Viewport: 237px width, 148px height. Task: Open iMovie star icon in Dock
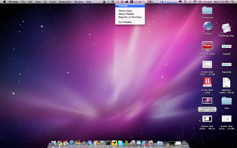[84, 143]
